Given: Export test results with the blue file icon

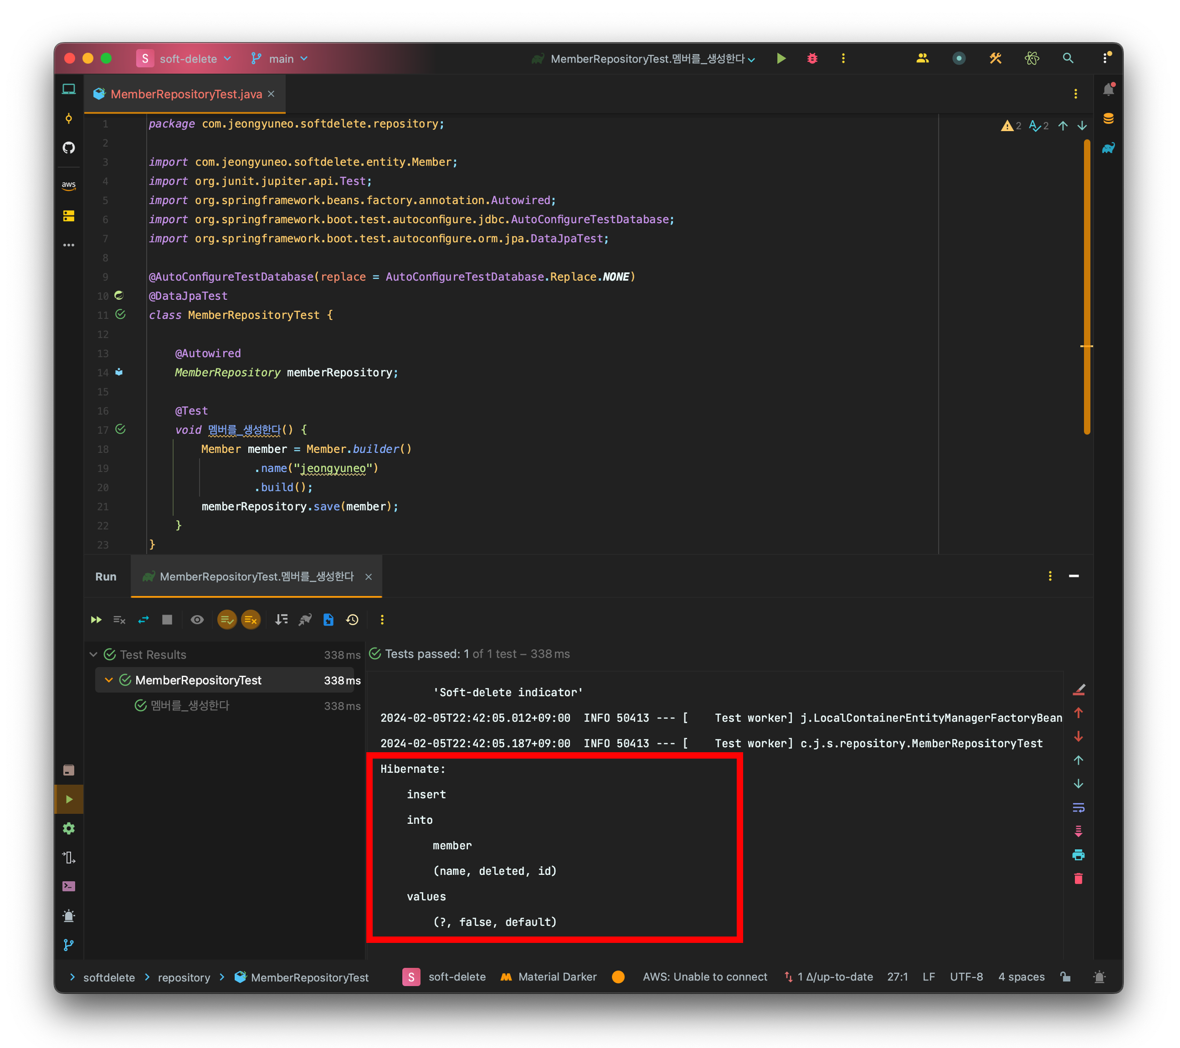Looking at the screenshot, I should coord(328,620).
